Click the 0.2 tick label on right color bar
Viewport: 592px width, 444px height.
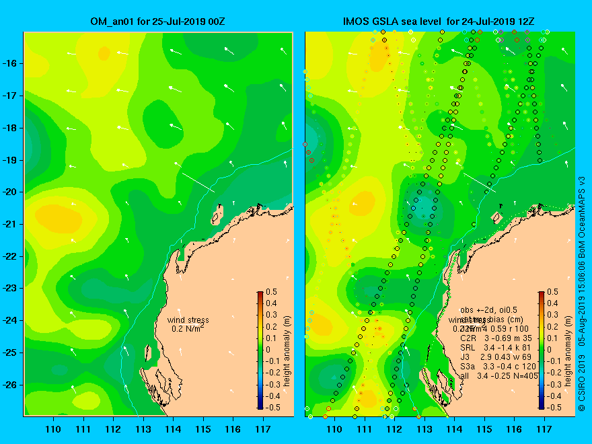click(552, 326)
